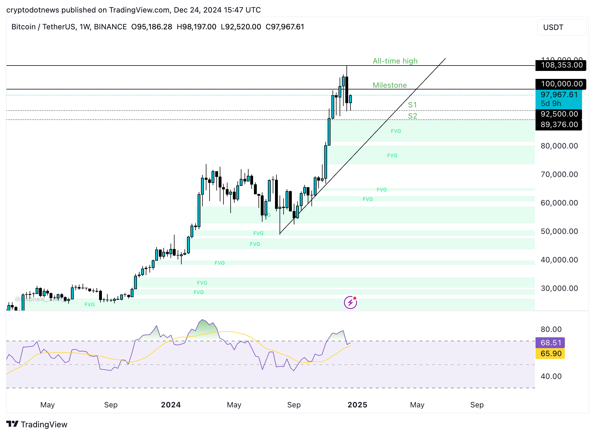595x435 pixels.
Task: Click the All-time high annotation text
Action: [395, 61]
